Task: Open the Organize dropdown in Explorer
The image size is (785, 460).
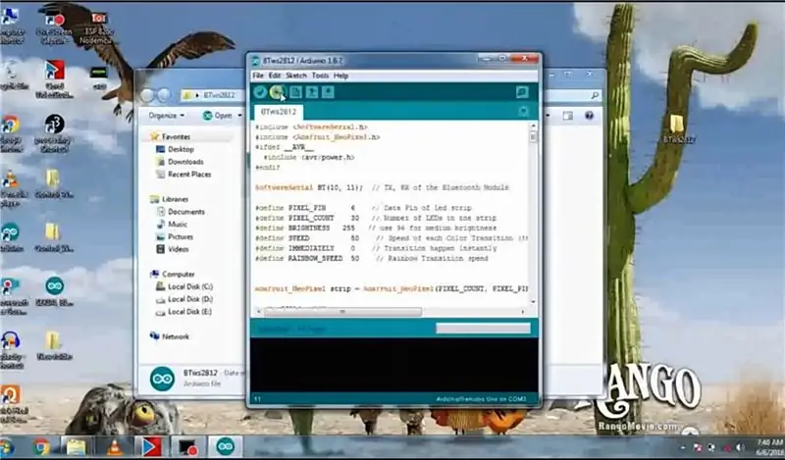Action: [x=166, y=116]
